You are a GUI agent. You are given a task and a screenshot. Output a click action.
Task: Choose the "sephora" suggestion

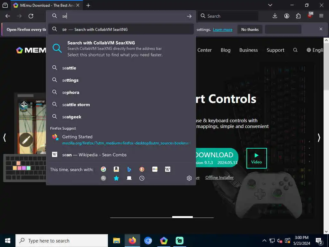[x=121, y=92]
